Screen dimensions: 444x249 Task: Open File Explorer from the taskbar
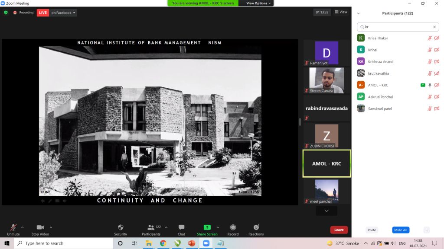(149, 243)
